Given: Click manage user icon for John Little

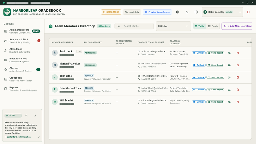Looking at the screenshot, I should (x=229, y=77).
